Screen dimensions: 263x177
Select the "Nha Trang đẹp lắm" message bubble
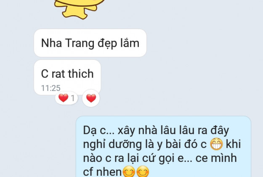90,43
